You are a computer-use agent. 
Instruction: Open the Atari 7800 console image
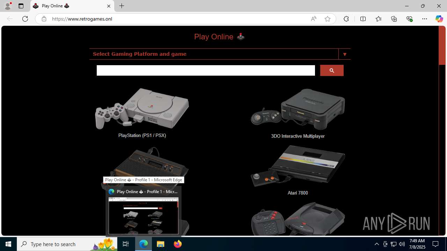298,166
